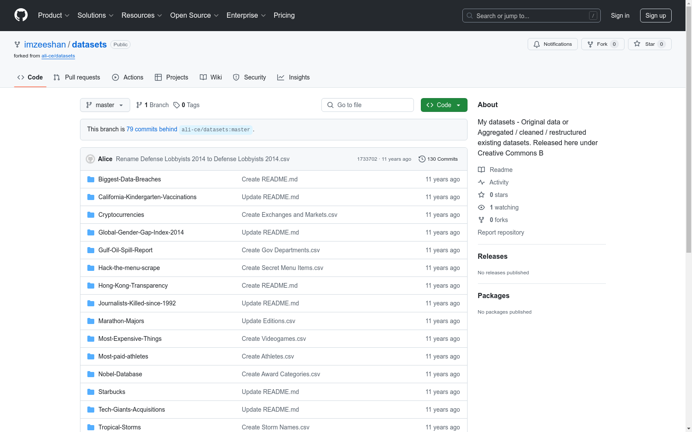Click the Cryptocurrencies folder icon

(x=91, y=215)
